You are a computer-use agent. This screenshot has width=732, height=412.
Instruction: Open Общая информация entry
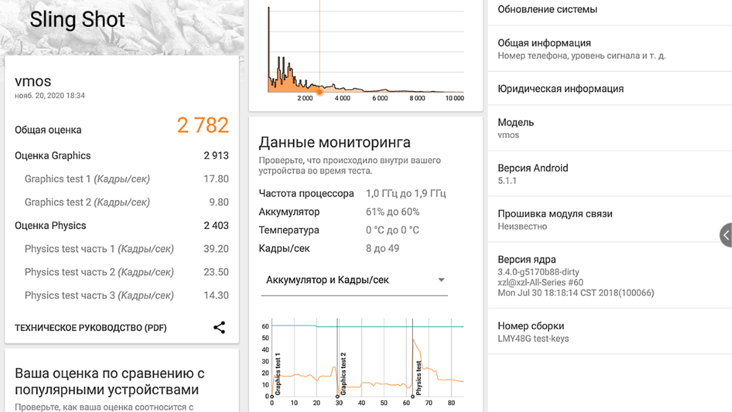pyautogui.click(x=610, y=49)
